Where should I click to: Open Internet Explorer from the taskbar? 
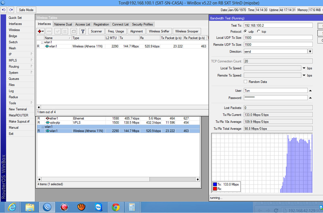tap(12, 207)
